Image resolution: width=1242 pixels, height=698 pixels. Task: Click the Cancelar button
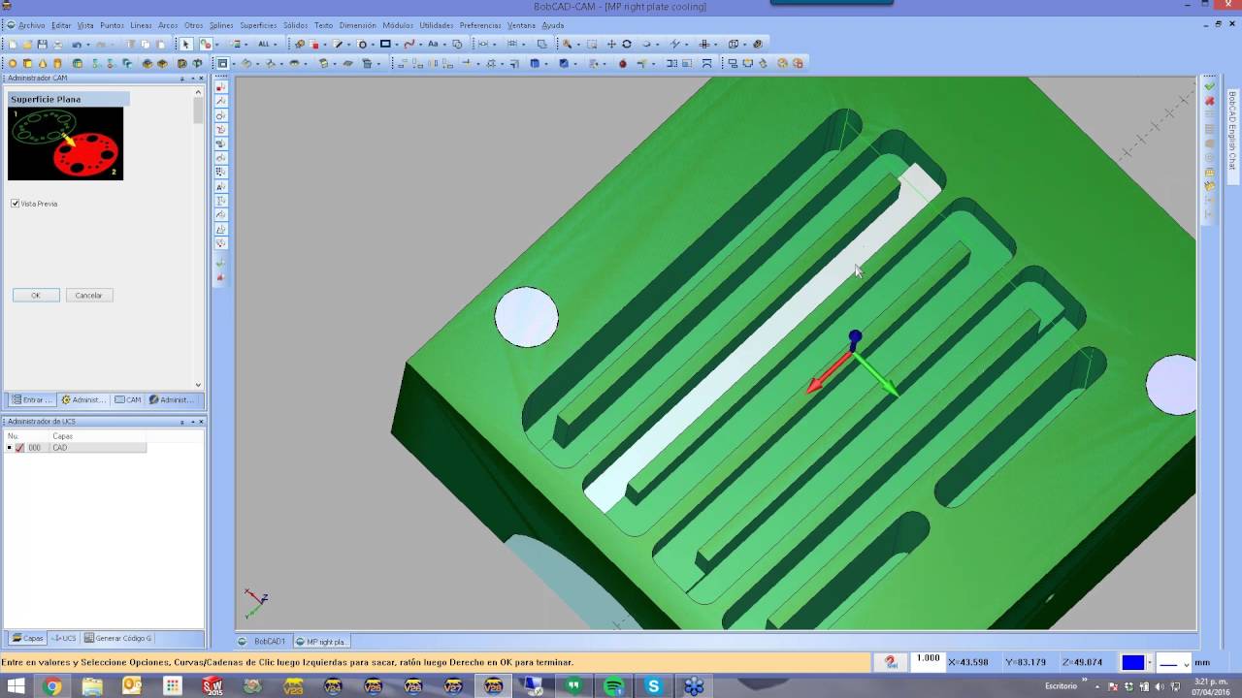coord(89,295)
